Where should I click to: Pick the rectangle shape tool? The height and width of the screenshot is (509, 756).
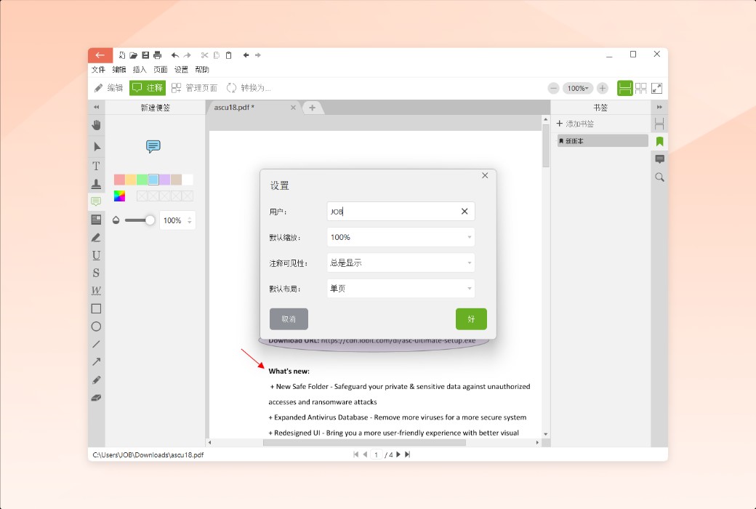(x=95, y=308)
